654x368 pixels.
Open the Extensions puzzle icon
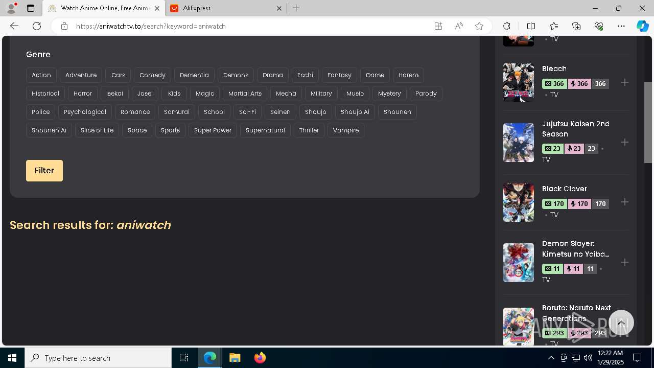[506, 26]
